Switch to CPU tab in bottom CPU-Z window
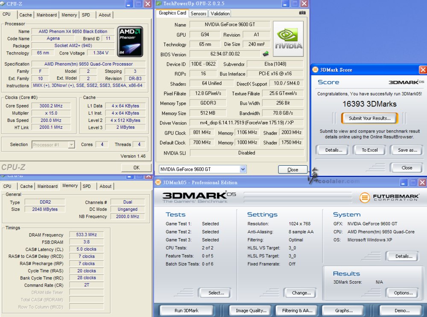 tap(7, 186)
